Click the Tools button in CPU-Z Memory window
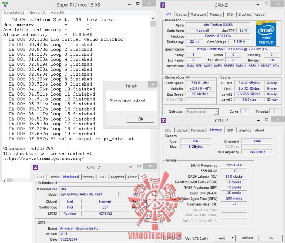The image size is (285, 243). 221,238
